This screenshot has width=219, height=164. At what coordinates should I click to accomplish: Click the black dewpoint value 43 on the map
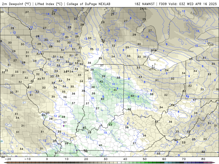point(110,125)
